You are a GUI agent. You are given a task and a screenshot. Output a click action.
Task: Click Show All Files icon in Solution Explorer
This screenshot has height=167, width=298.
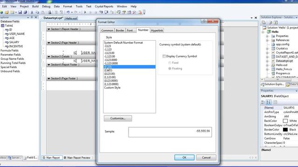[x=270, y=23]
